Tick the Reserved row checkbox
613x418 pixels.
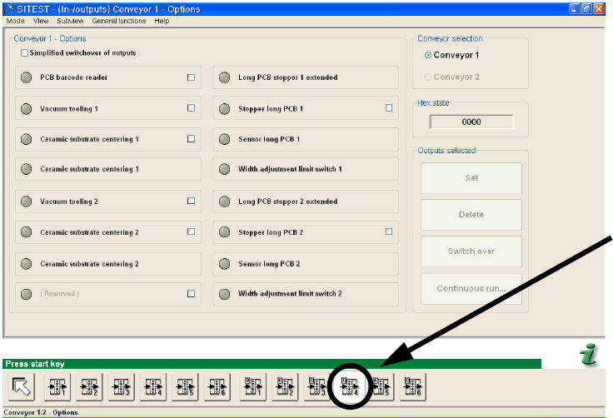click(x=191, y=294)
